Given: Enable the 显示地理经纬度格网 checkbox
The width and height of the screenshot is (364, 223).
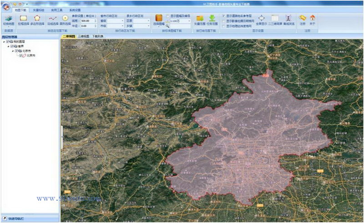Looking at the screenshot, I should pyautogui.click(x=223, y=26).
